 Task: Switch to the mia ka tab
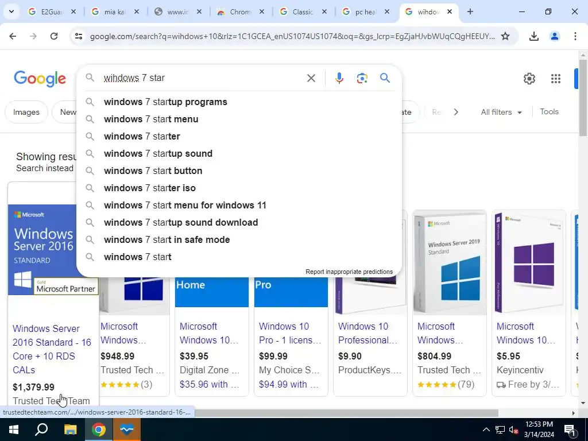point(114,12)
